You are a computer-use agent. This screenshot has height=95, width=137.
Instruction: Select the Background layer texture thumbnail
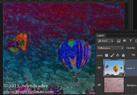114,85
